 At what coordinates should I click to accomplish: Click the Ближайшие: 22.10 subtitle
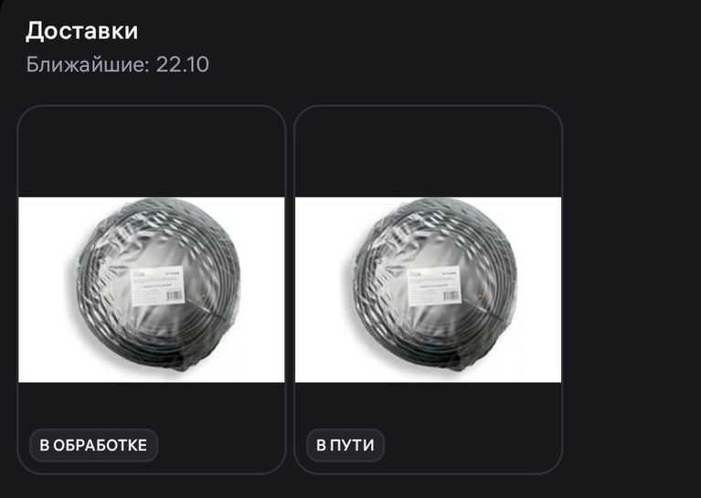pos(117,65)
